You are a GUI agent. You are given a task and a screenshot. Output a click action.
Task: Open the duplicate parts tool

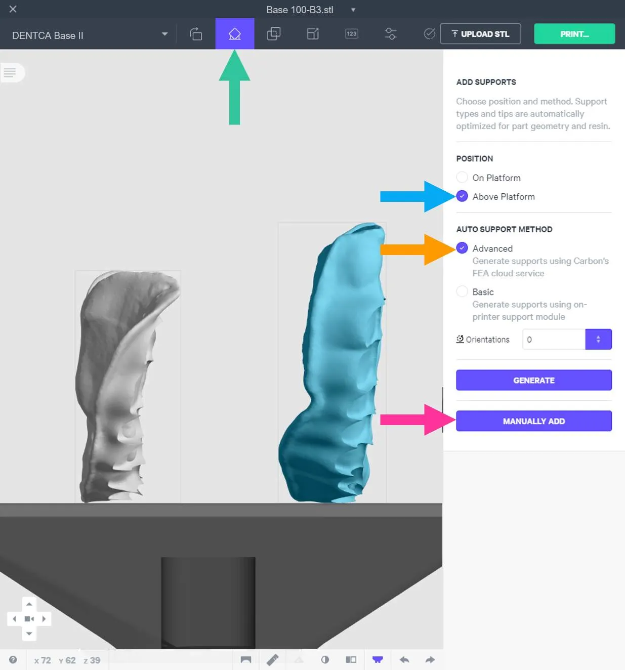click(x=274, y=34)
